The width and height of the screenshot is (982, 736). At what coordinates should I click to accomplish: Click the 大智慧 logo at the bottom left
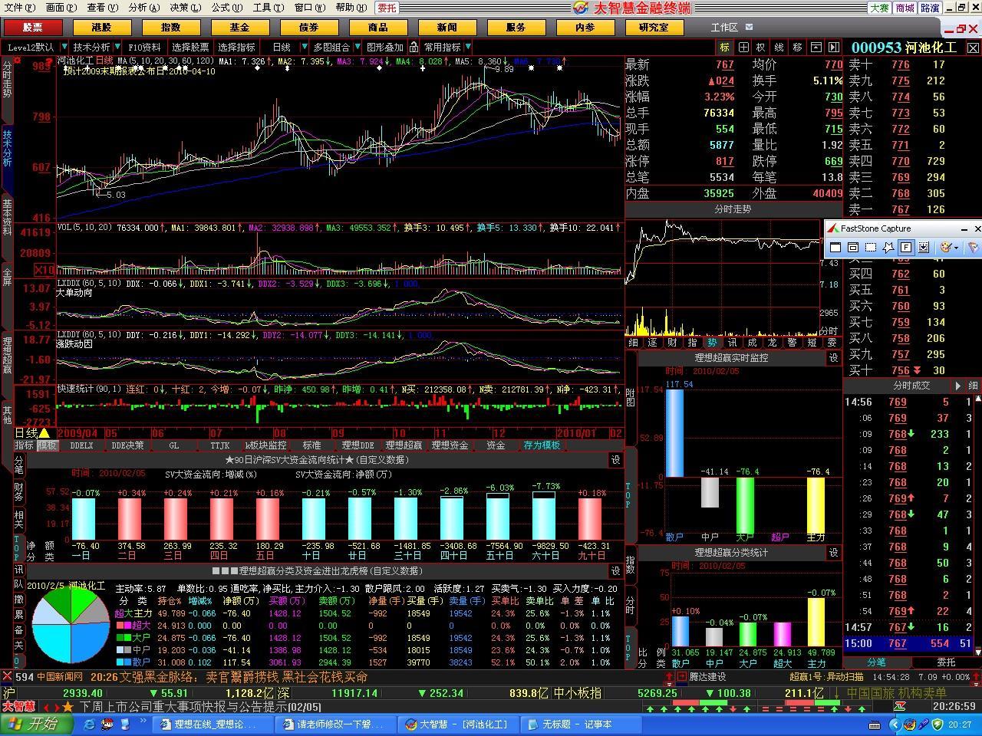(18, 707)
